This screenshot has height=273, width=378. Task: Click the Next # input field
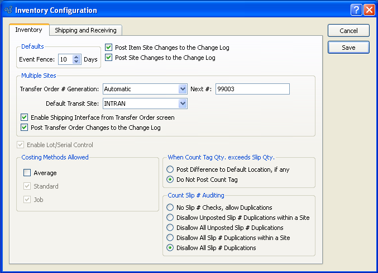coord(252,89)
